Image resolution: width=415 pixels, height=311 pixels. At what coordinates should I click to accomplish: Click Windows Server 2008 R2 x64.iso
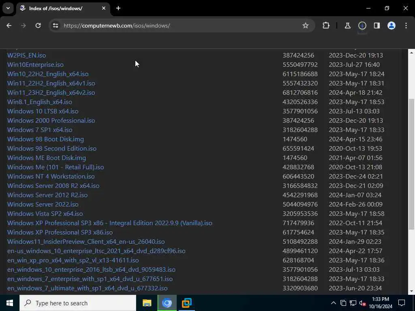[x=53, y=185]
